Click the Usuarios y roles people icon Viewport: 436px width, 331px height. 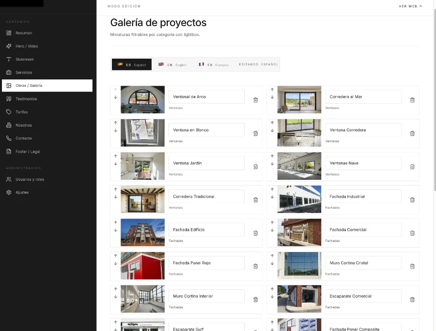(9, 179)
